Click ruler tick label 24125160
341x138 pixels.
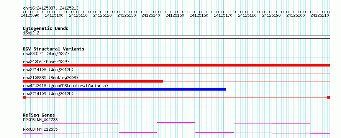199,15
